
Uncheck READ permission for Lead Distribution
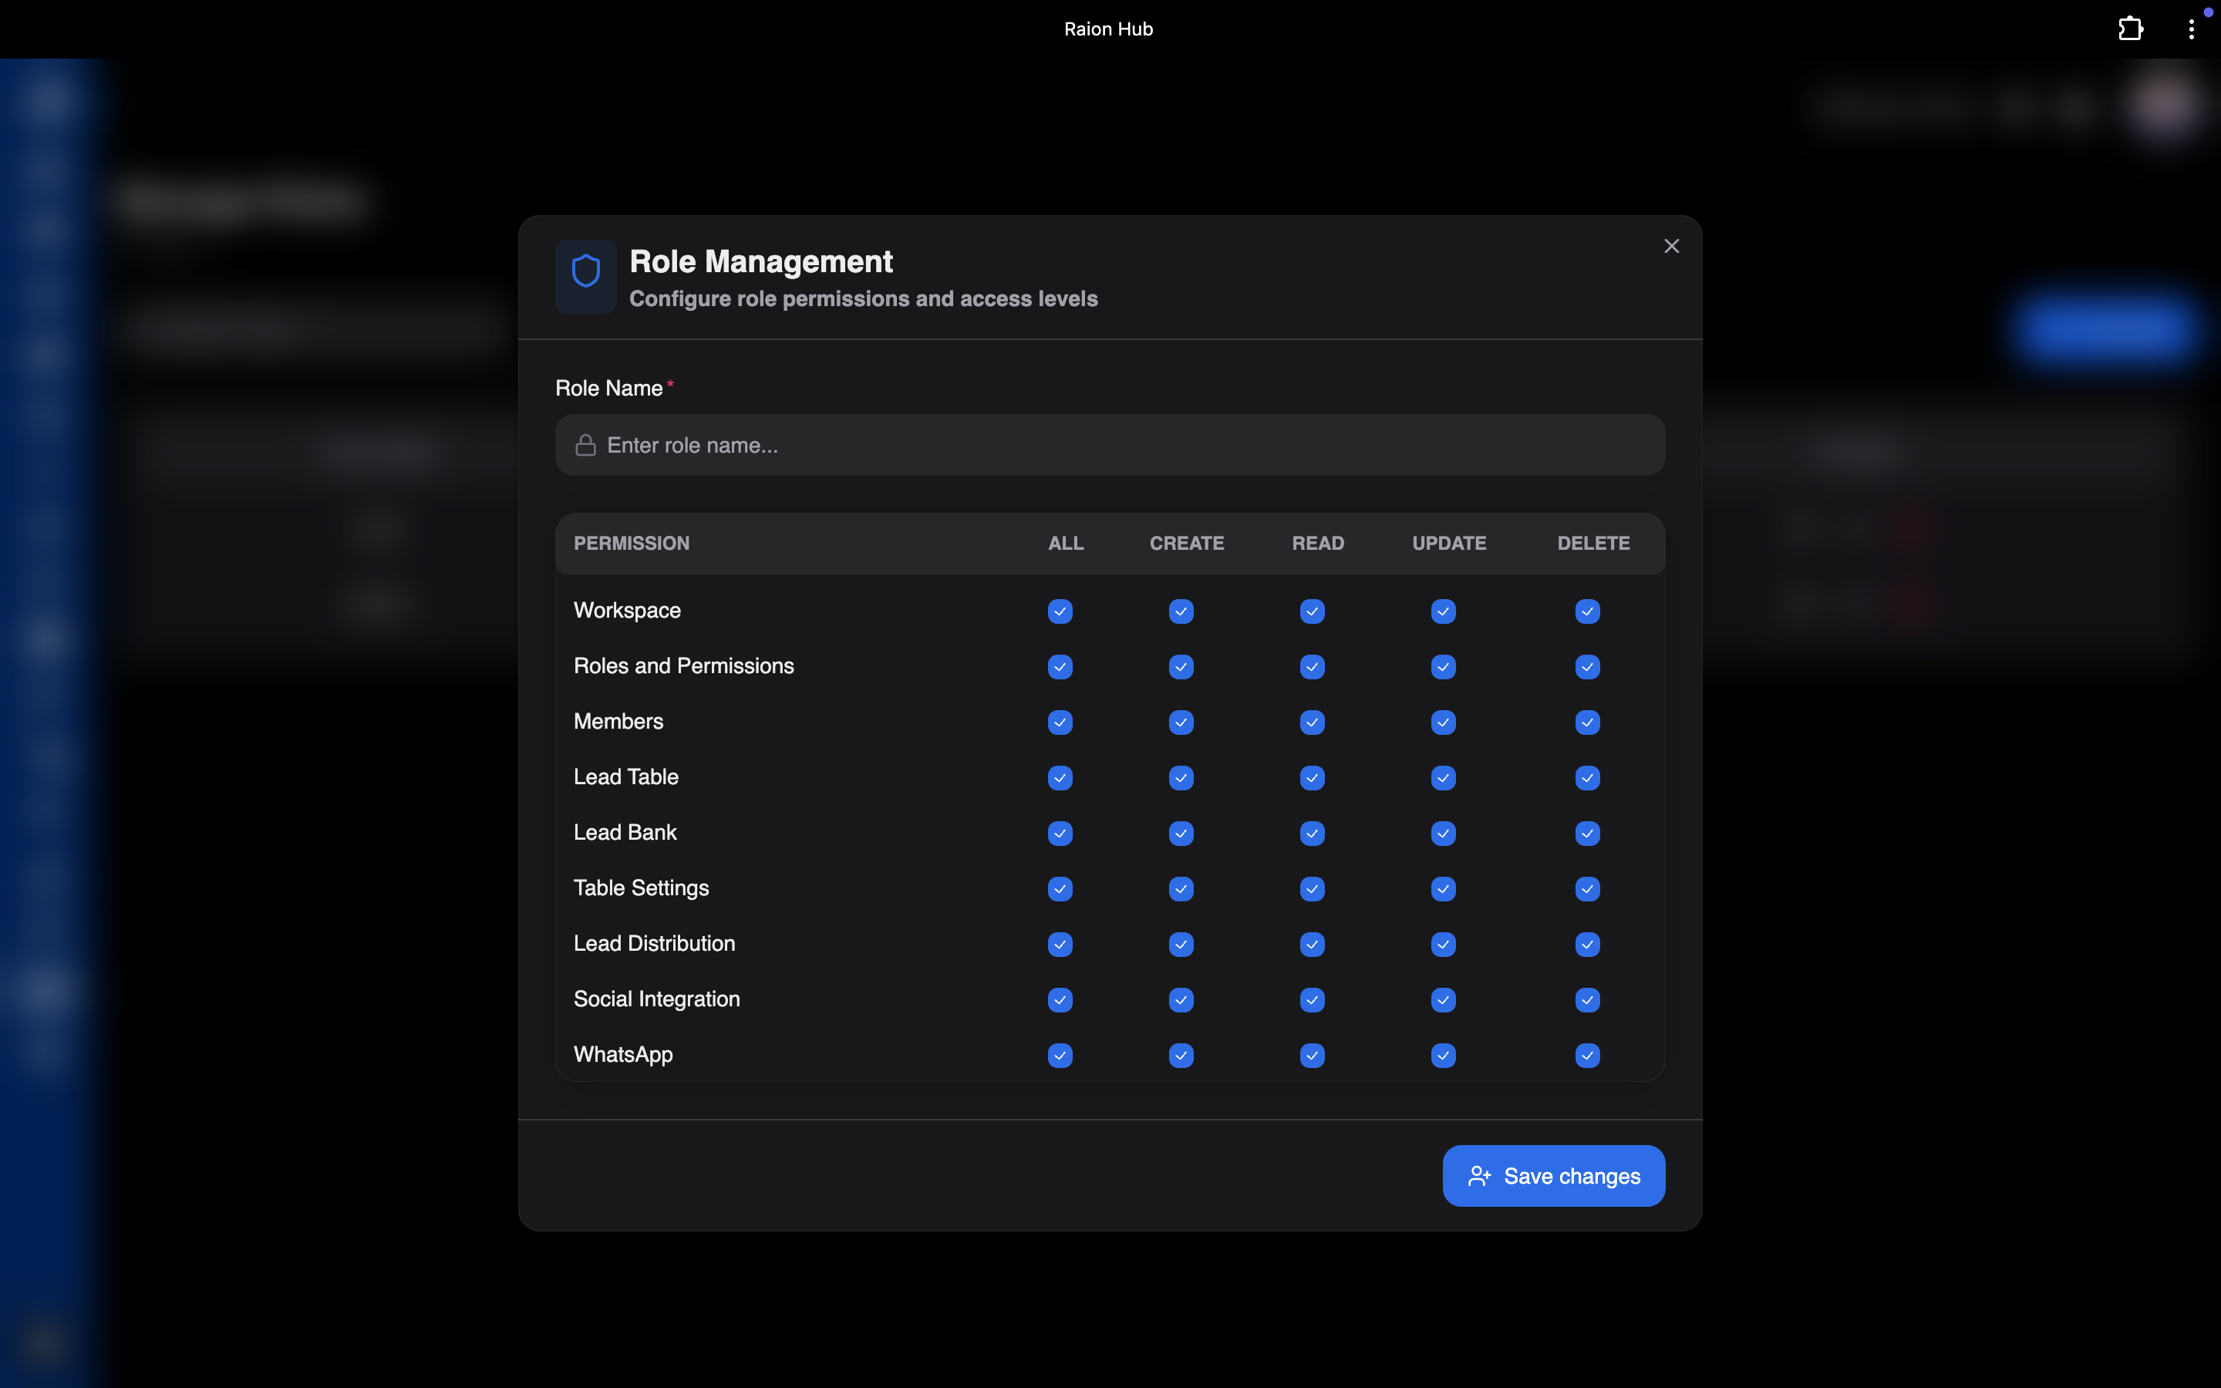(1313, 945)
